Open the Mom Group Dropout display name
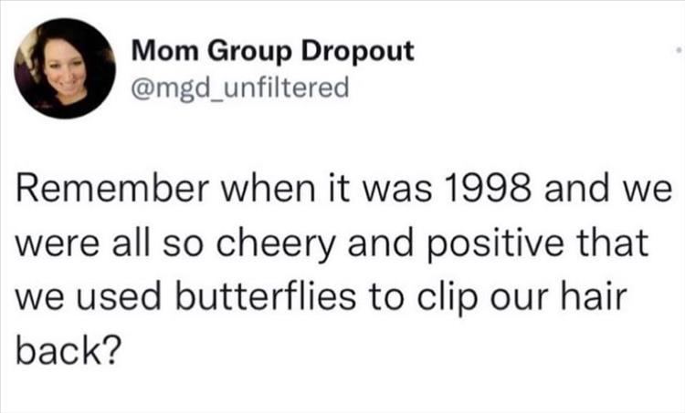Screen dimensions: 685x413 tap(272, 51)
